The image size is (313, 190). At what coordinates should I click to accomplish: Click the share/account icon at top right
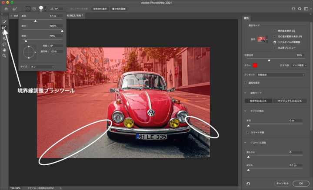coord(293,9)
